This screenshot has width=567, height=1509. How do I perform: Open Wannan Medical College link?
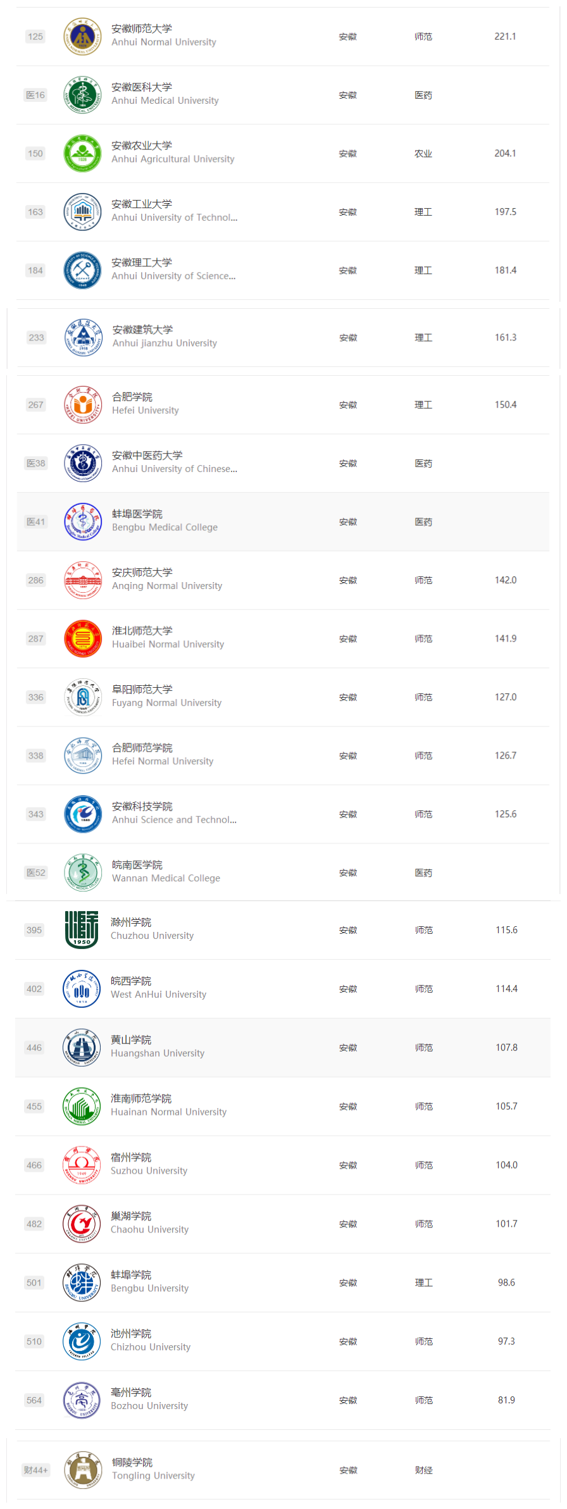pos(166,878)
